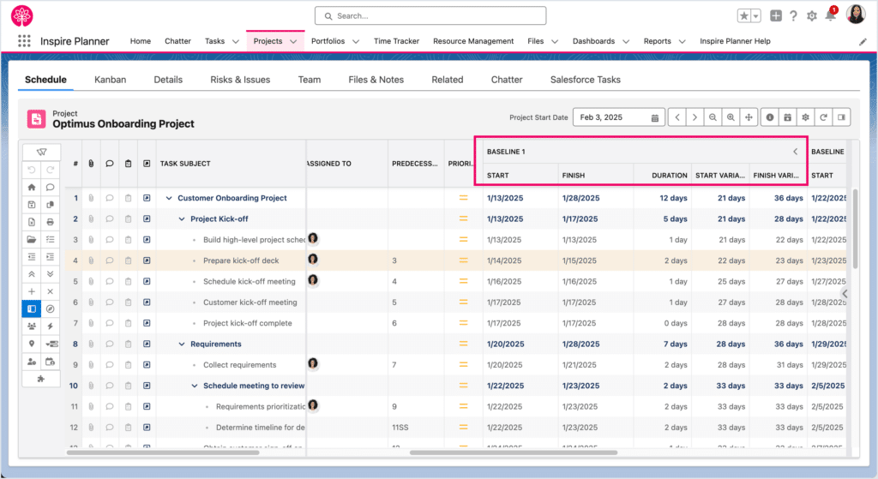
Task: Click the plus icon to add a task
Action: tap(32, 291)
